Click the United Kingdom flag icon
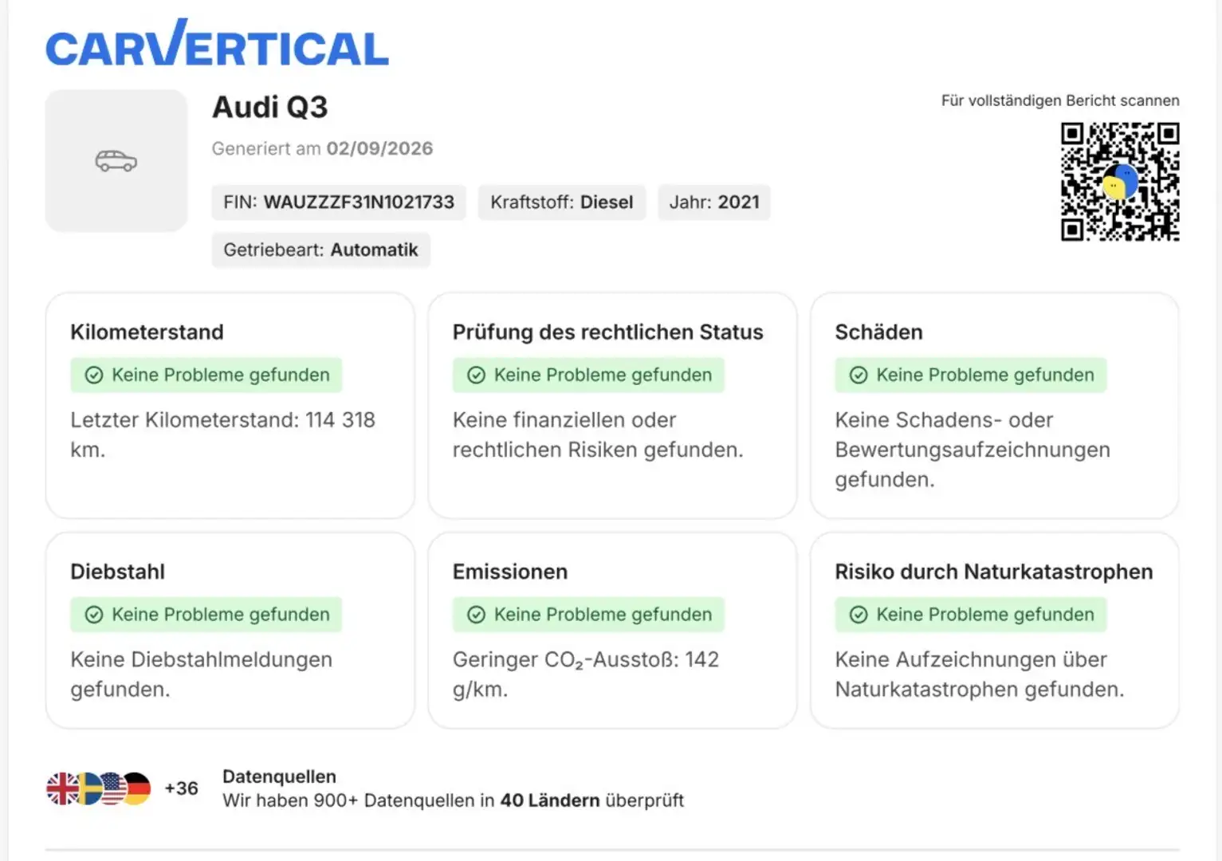The height and width of the screenshot is (861, 1222). 61,788
